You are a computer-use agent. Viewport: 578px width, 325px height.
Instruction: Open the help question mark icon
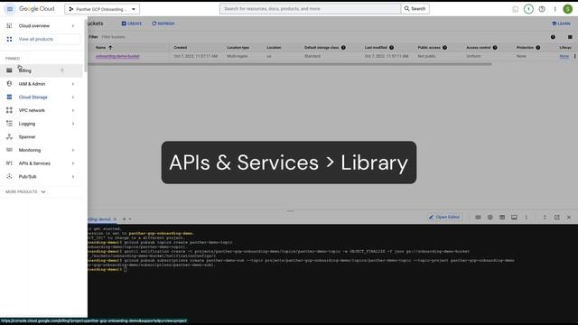(x=542, y=9)
